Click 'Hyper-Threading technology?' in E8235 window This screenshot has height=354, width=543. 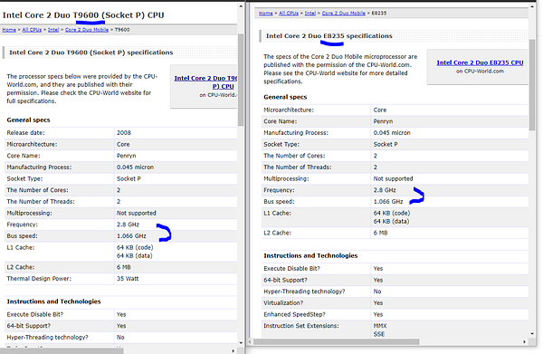coord(304,292)
